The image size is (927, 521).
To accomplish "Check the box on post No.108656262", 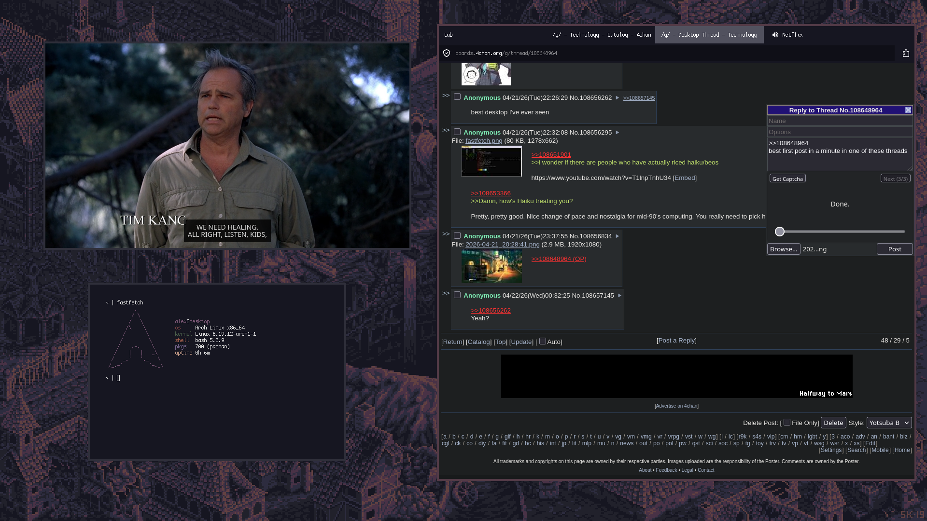I will 457,97.
